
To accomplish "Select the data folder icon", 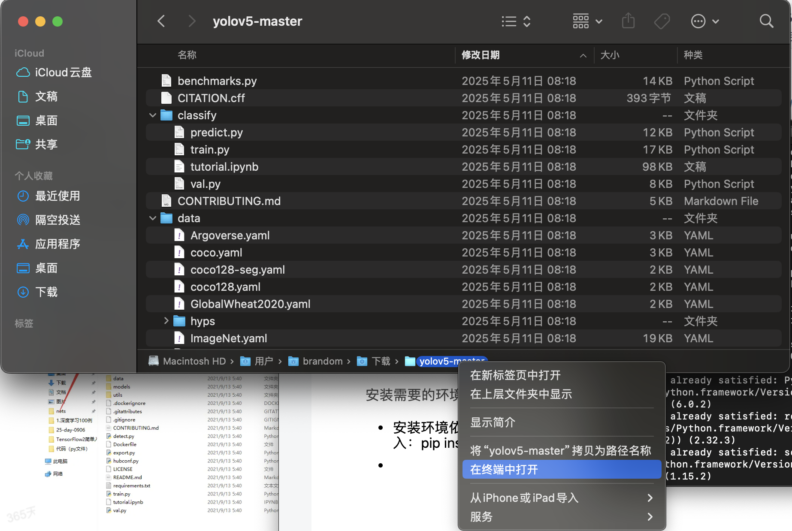I will pyautogui.click(x=166, y=218).
